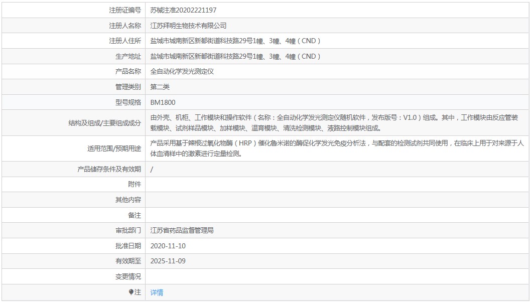Select approval date 2020-11-10
The width and height of the screenshot is (531, 302).
pyautogui.click(x=168, y=246)
